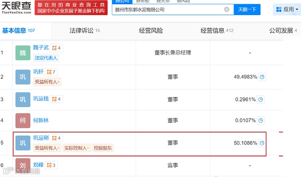Click the green 魏 avatar
This screenshot has width=301, height=177.
tap(23, 53)
